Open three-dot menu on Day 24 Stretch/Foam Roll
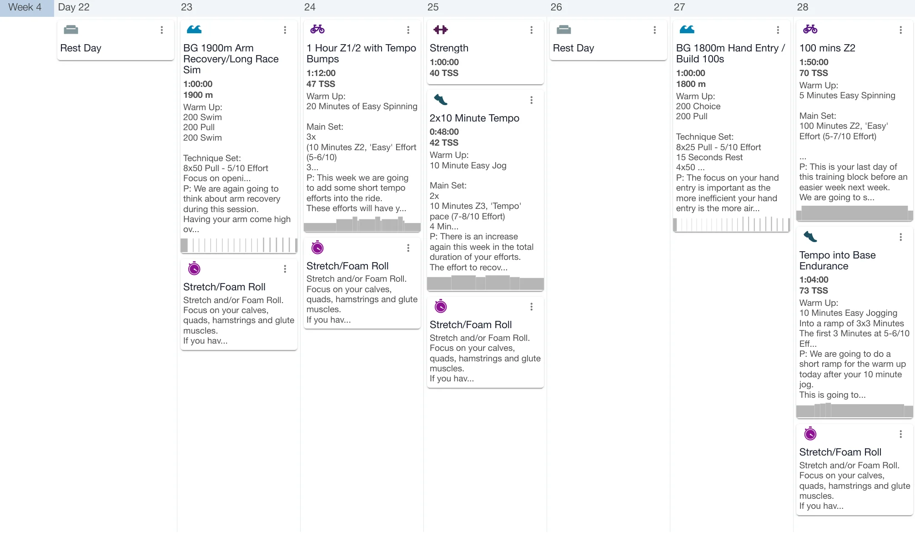The image size is (915, 537). (408, 248)
